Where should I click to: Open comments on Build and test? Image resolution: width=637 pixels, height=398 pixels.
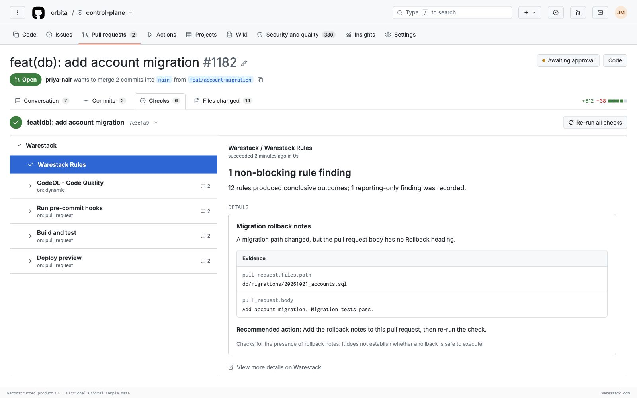point(205,236)
